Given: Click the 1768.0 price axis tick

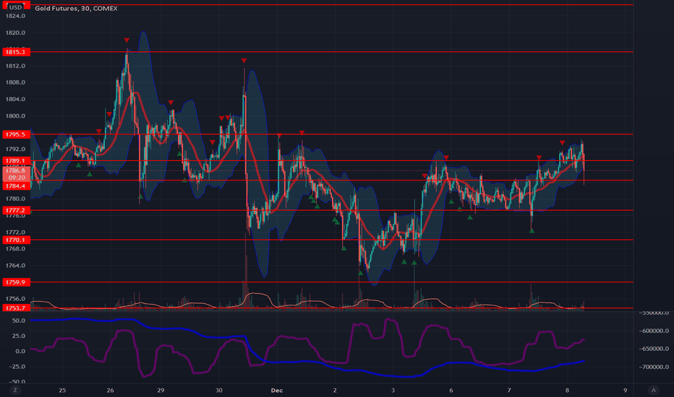Looking at the screenshot, I should point(15,248).
